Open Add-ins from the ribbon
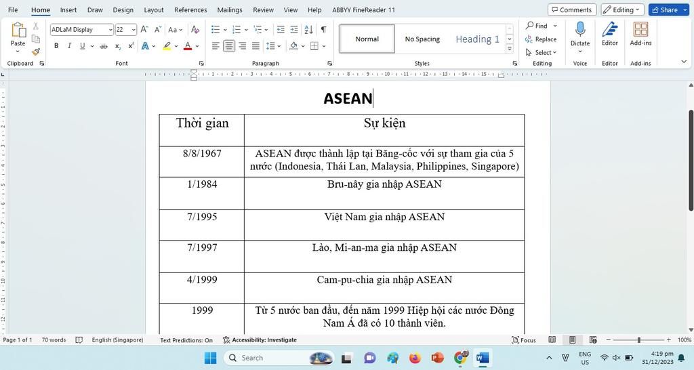The width and height of the screenshot is (694, 370). [x=640, y=34]
